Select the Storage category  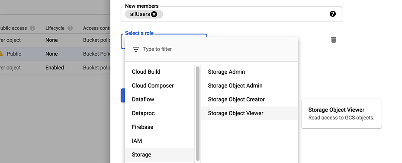[x=160, y=154]
